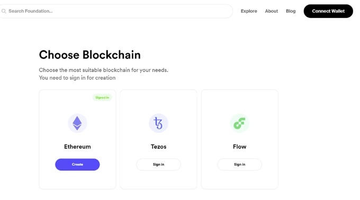Open the About menu item

272,11
